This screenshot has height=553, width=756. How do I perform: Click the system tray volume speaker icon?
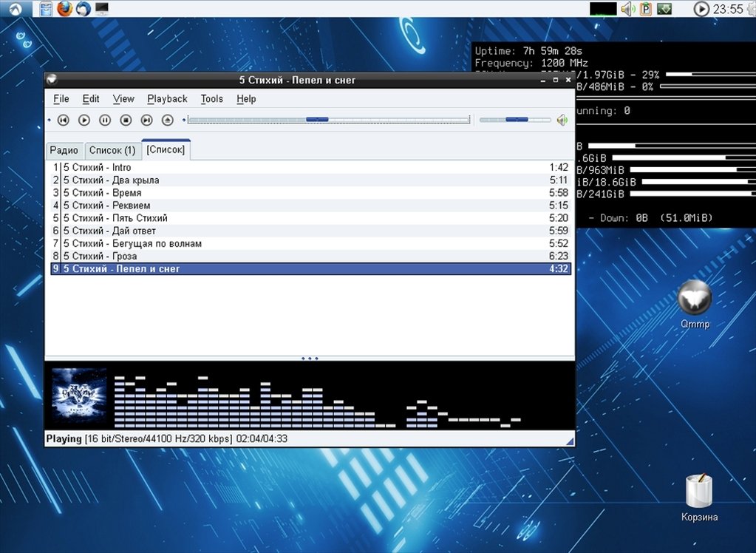627,9
